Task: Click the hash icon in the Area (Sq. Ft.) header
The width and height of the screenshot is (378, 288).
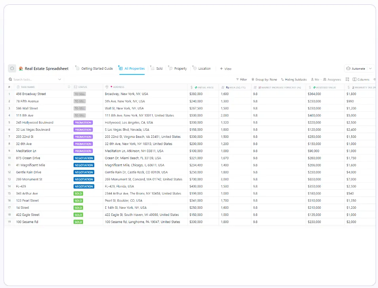Action: 223,88
